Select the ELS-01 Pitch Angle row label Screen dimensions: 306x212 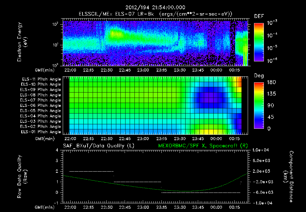41,132
